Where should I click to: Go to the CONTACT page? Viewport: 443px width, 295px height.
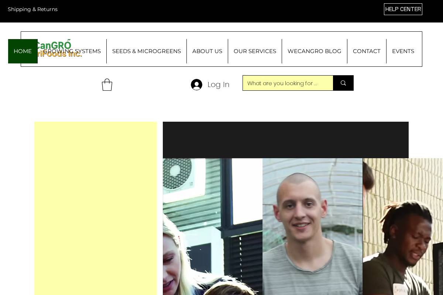click(367, 51)
